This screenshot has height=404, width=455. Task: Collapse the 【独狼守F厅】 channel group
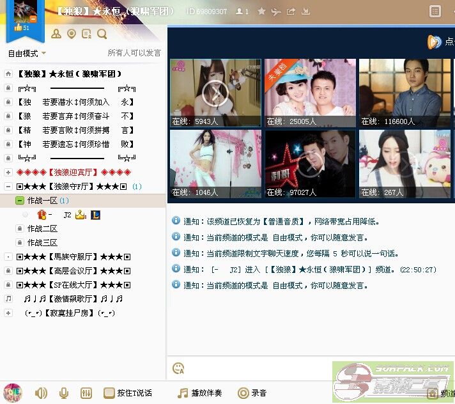(x=8, y=186)
